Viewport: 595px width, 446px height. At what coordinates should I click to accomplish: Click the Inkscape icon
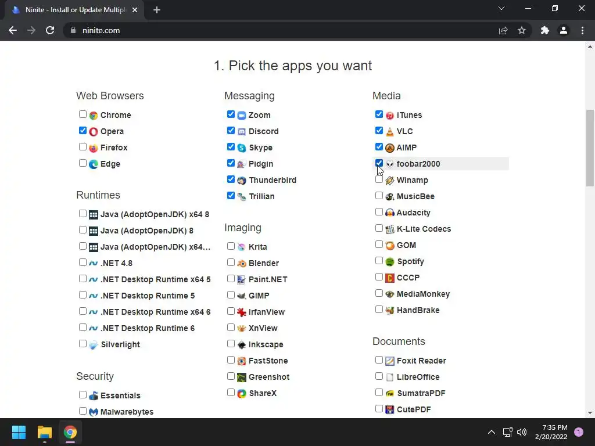pyautogui.click(x=241, y=345)
